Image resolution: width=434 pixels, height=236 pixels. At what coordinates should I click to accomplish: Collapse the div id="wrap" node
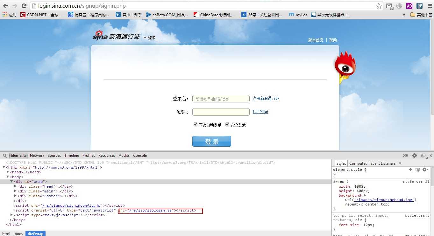(x=11, y=181)
